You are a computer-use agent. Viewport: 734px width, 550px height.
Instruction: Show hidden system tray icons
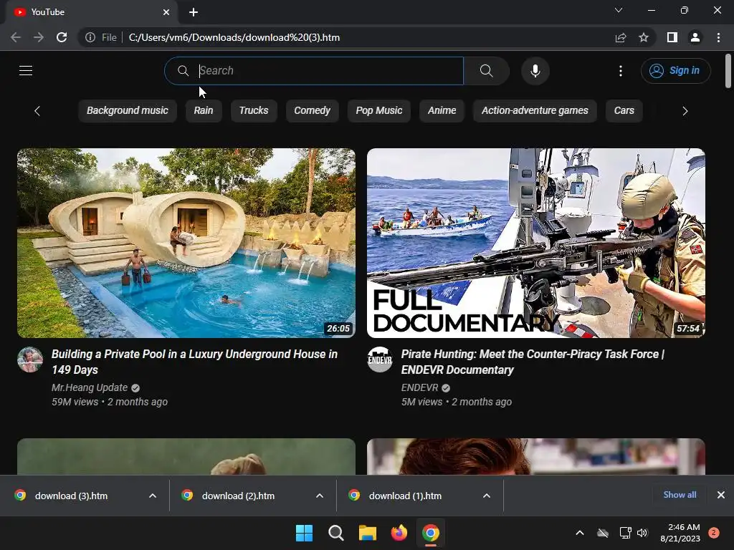click(x=579, y=533)
